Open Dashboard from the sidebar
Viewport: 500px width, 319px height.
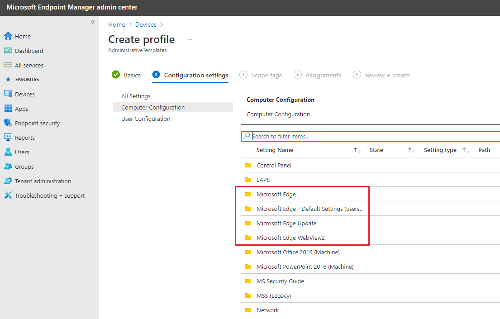(x=29, y=51)
